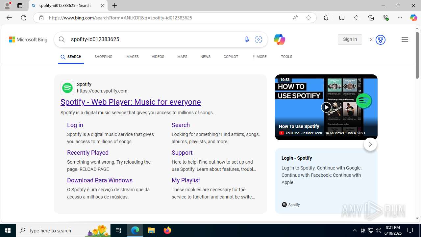Open Copilot colorful icon beside search box
This screenshot has height=237, width=421.
[x=279, y=39]
